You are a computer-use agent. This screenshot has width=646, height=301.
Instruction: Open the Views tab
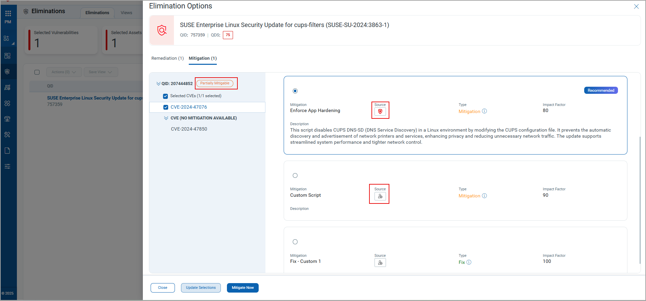pos(126,13)
